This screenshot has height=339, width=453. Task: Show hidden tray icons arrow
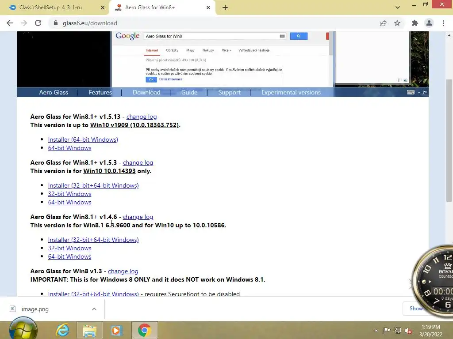376,331
